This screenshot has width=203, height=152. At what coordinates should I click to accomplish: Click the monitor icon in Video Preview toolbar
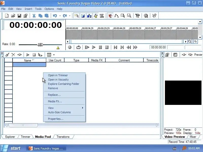click(x=175, y=55)
